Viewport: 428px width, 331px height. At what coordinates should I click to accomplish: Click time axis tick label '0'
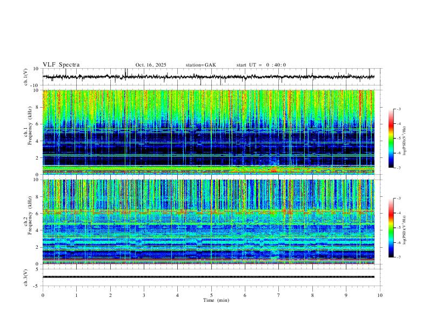[x=43, y=295]
